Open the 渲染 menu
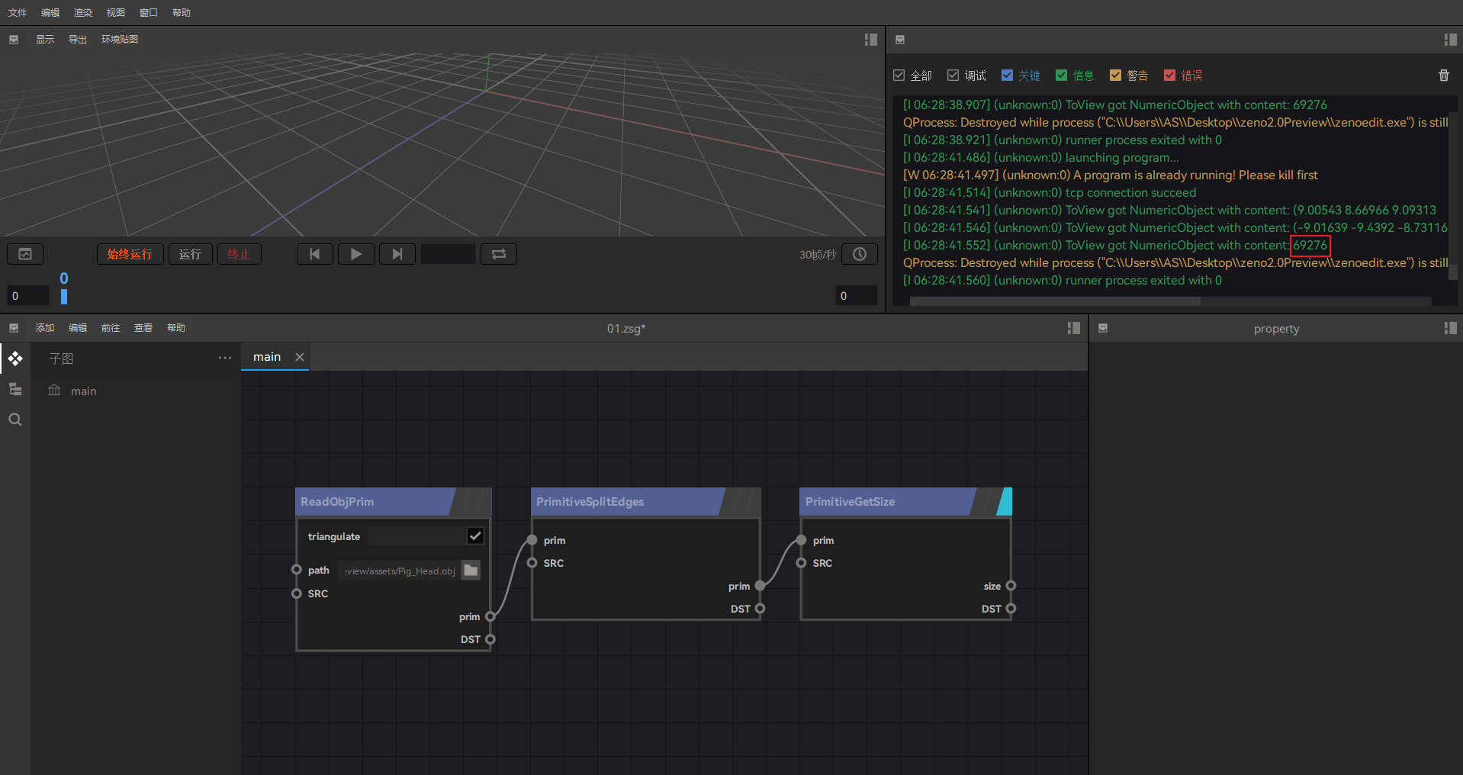 (x=82, y=12)
